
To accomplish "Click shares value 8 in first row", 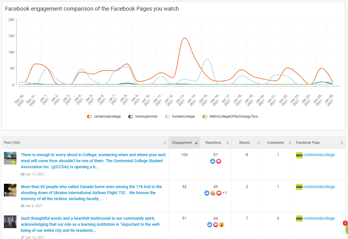I will (x=247, y=155).
